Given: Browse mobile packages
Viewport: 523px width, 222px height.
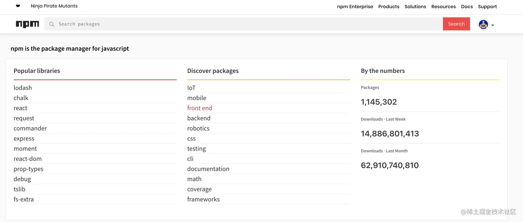Looking at the screenshot, I should point(196,98).
